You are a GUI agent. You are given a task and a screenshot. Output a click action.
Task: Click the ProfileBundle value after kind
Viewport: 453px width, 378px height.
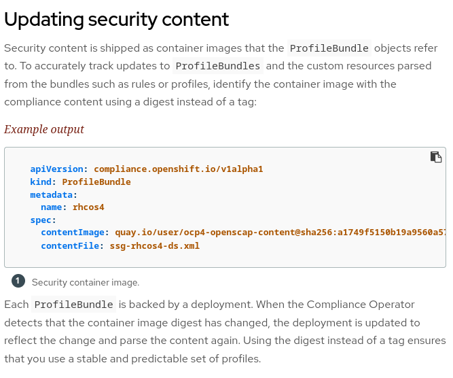[x=96, y=182]
